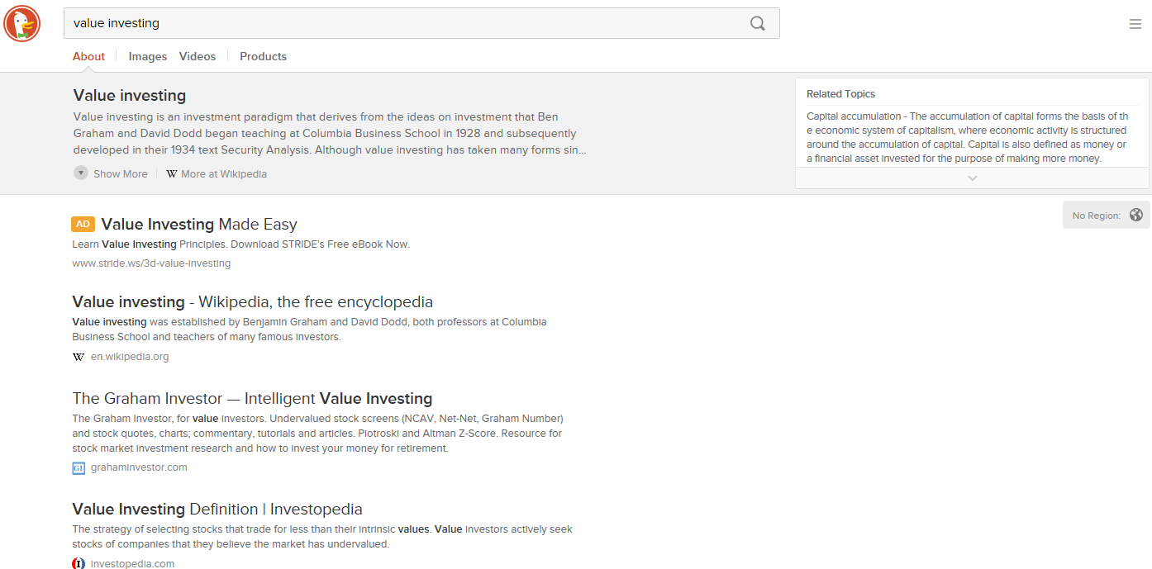Open the hamburger menu icon

(x=1135, y=24)
